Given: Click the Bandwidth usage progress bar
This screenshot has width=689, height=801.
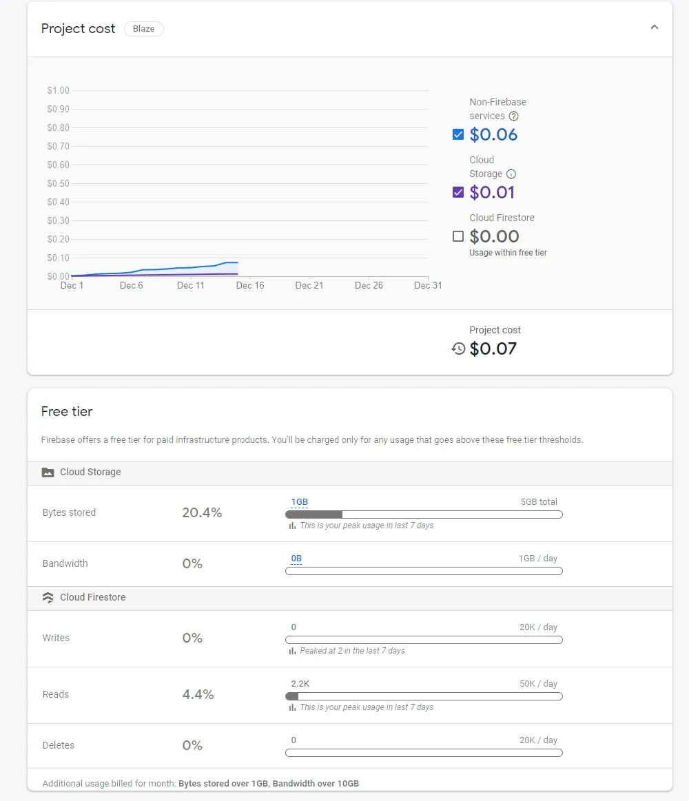Looking at the screenshot, I should tap(424, 571).
